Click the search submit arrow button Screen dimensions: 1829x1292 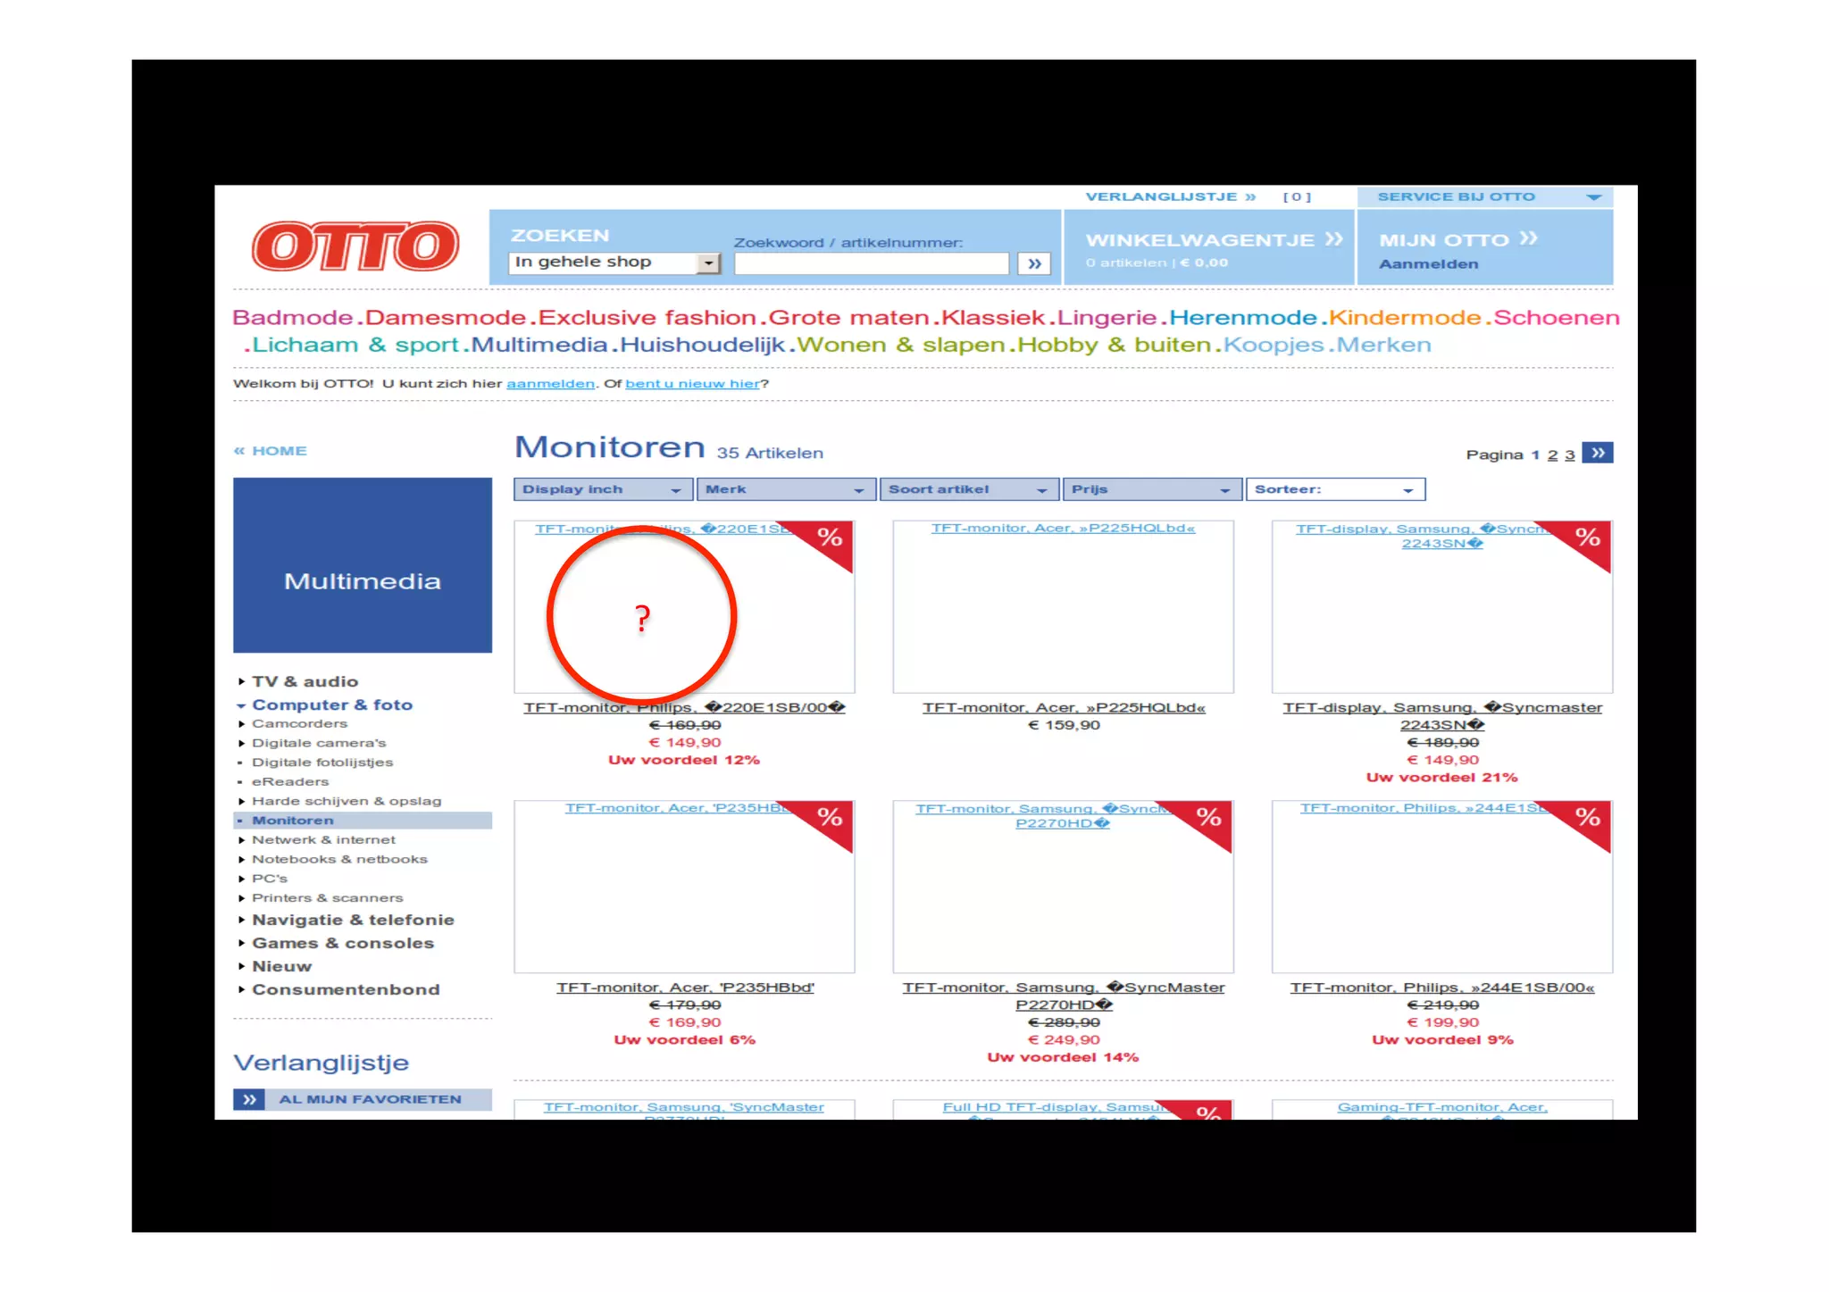1034,263
